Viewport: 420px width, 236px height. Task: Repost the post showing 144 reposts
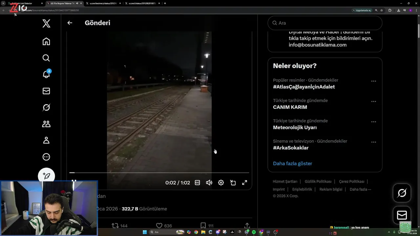point(119,226)
